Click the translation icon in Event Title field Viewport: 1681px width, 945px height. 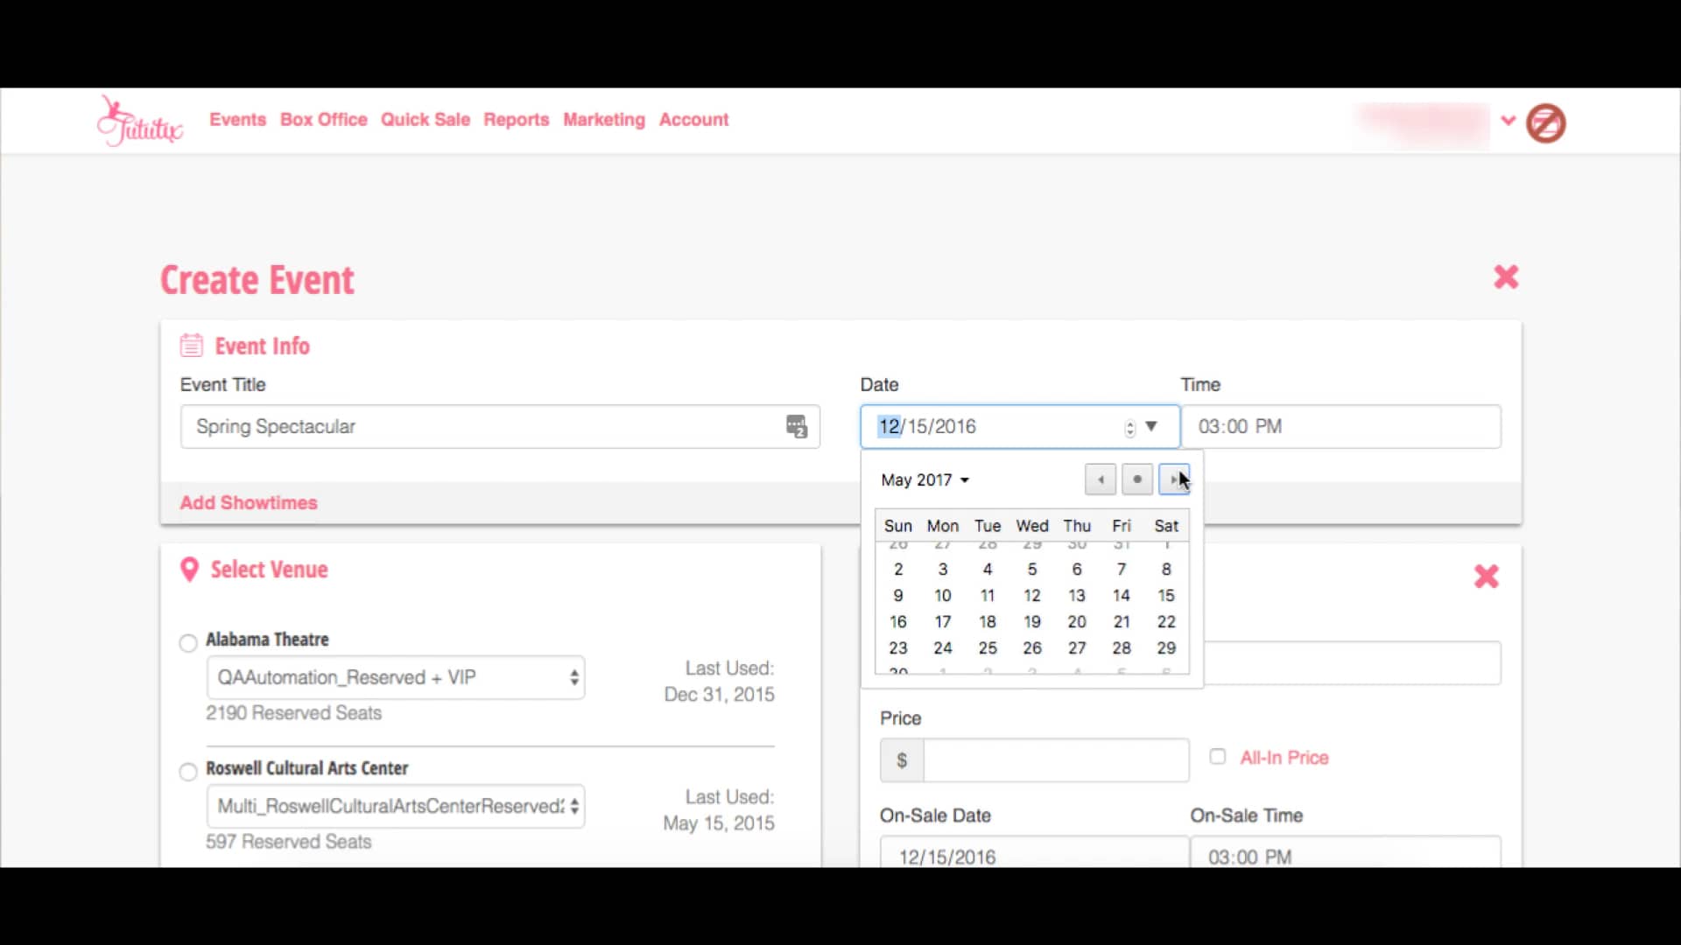pyautogui.click(x=797, y=426)
